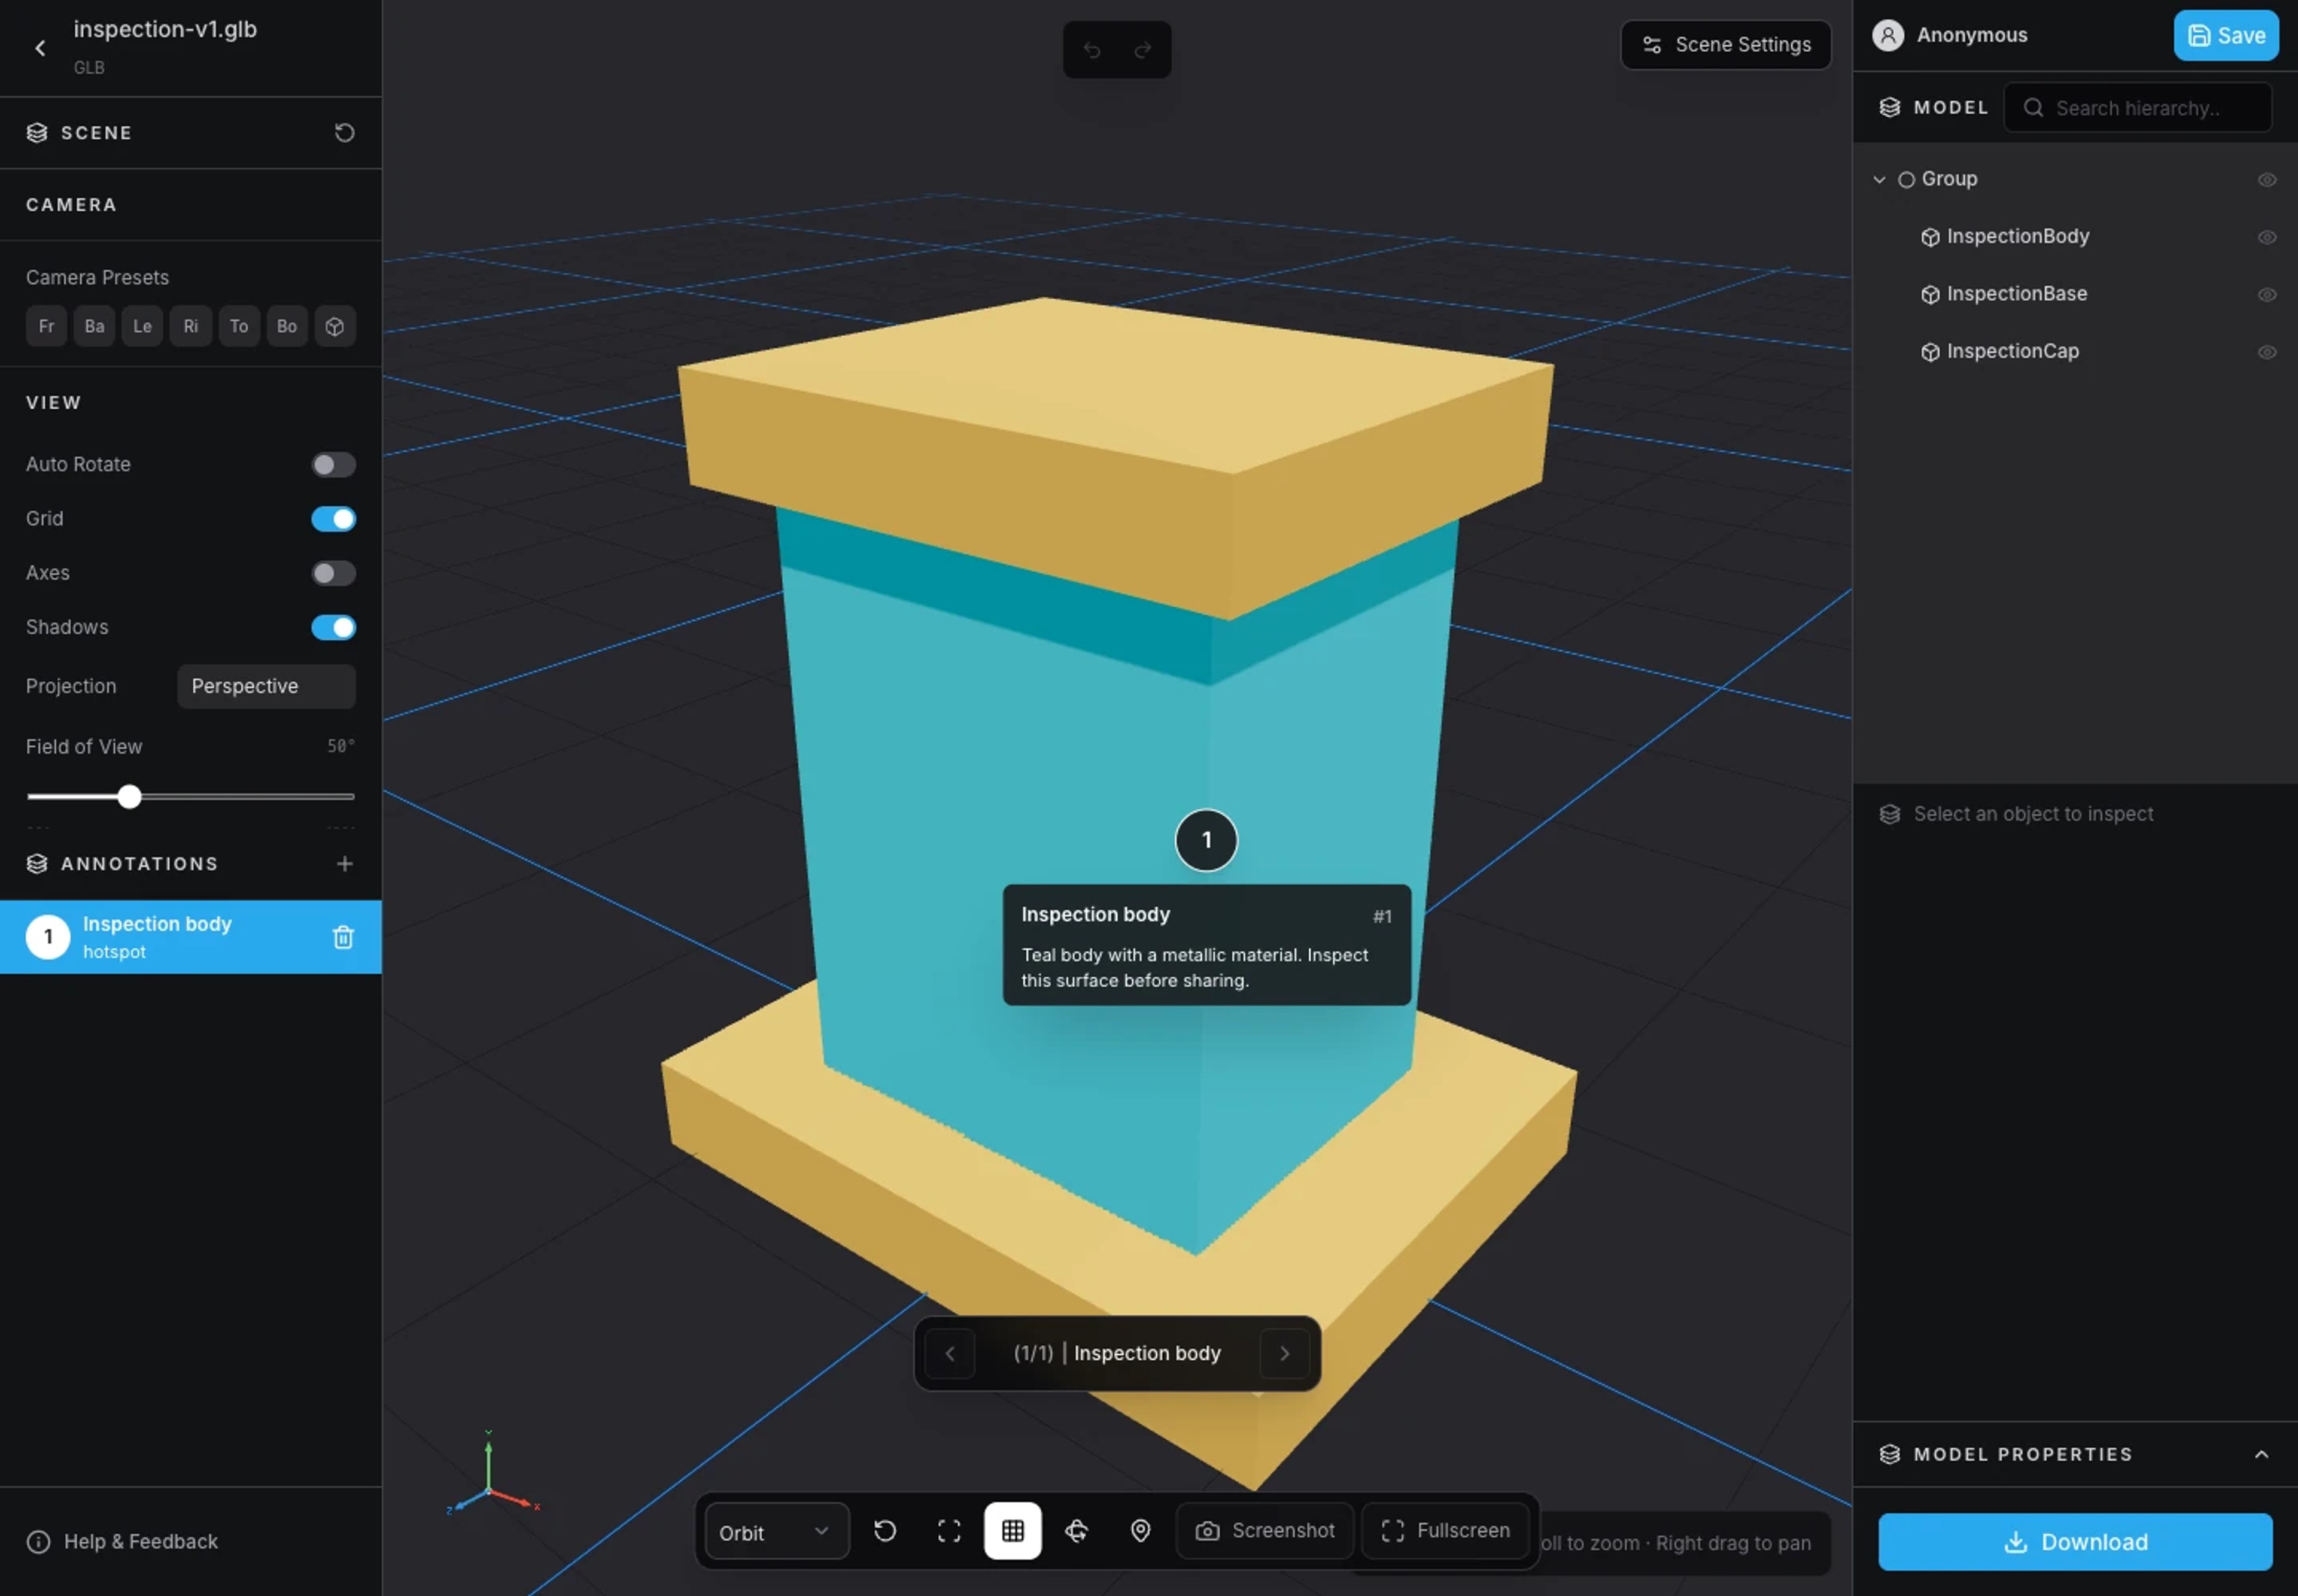Go to next annotation arrow

coord(1284,1354)
